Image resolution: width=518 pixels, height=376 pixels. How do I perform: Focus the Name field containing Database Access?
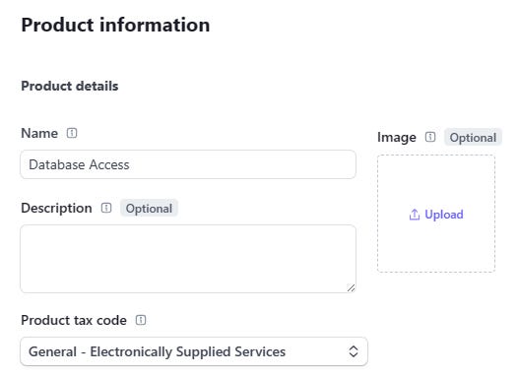[x=188, y=164]
